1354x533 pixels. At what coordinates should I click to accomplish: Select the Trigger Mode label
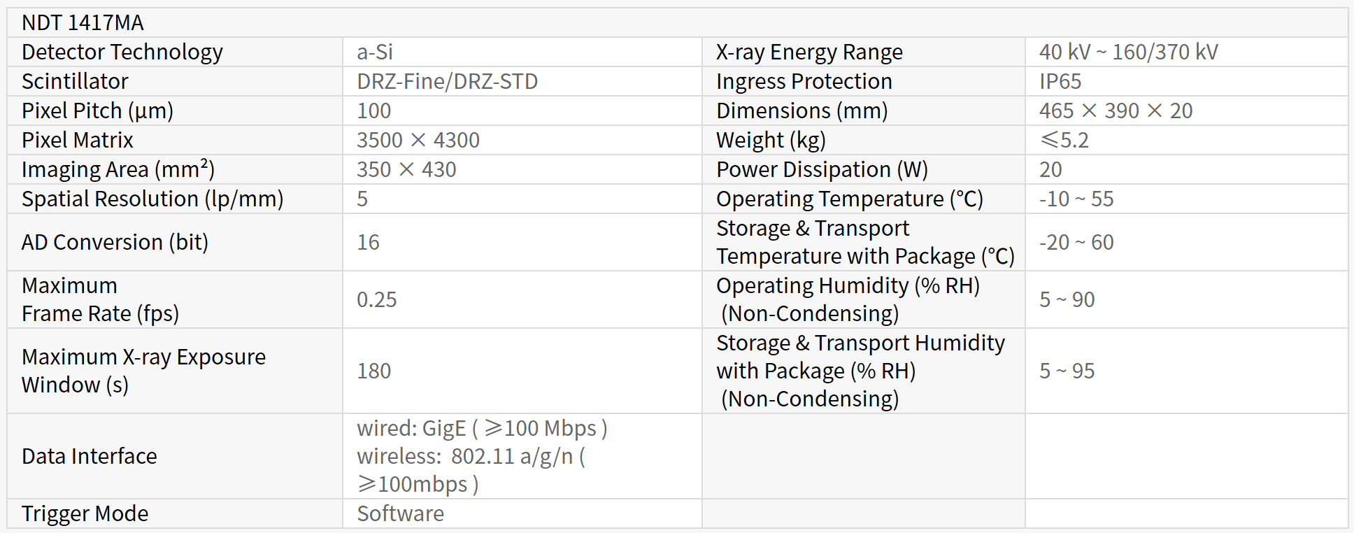85,514
